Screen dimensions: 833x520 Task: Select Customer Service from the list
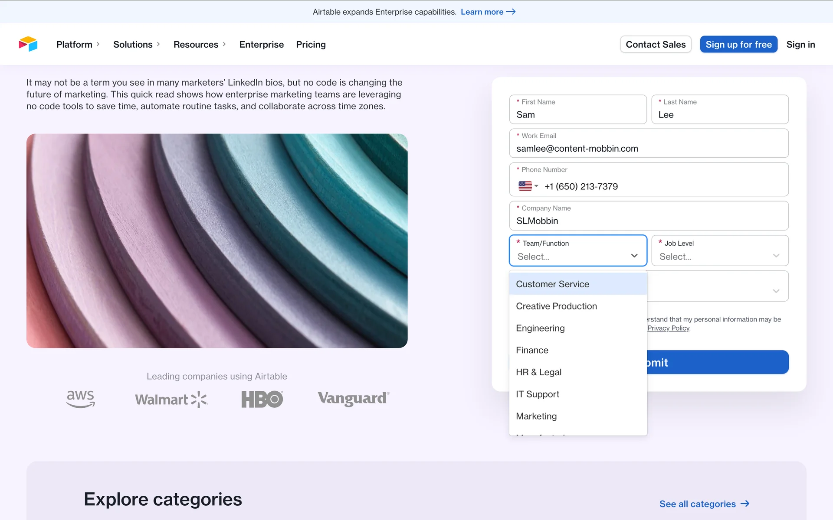(552, 284)
